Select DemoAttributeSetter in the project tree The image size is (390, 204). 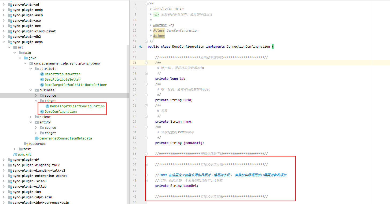[x=62, y=80]
